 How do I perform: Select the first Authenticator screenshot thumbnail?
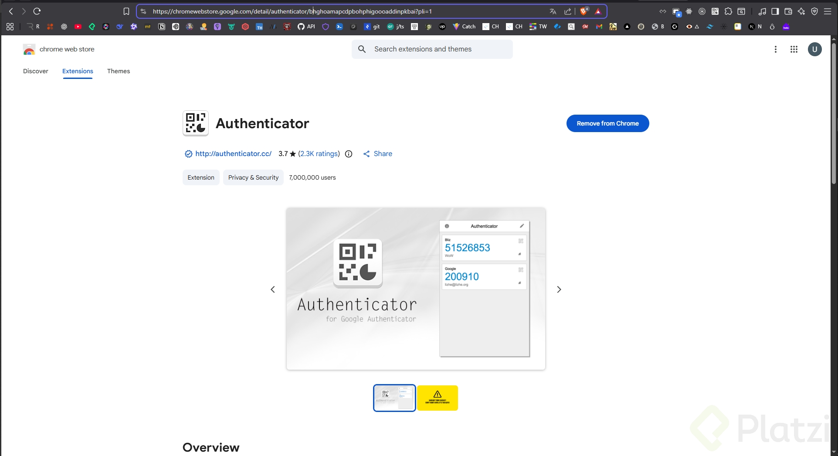pyautogui.click(x=394, y=398)
